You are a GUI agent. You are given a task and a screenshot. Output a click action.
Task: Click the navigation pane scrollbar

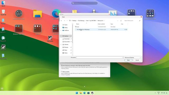[73, 34]
